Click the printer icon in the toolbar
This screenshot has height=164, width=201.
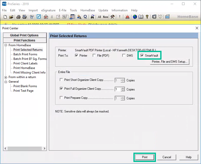coord(18,17)
